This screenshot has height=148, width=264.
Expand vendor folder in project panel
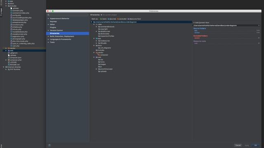point(6,48)
